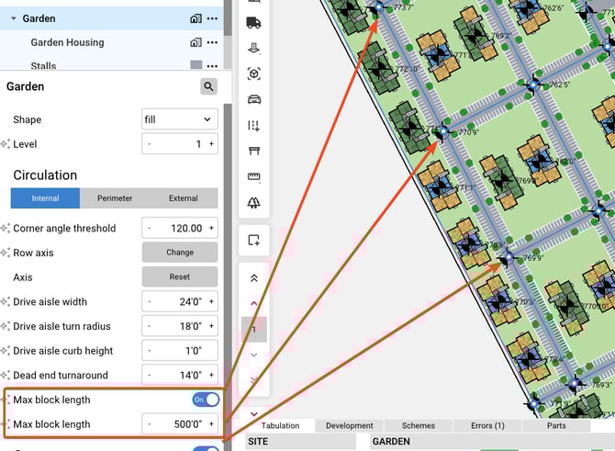Select the Internal circulation option

pos(45,198)
